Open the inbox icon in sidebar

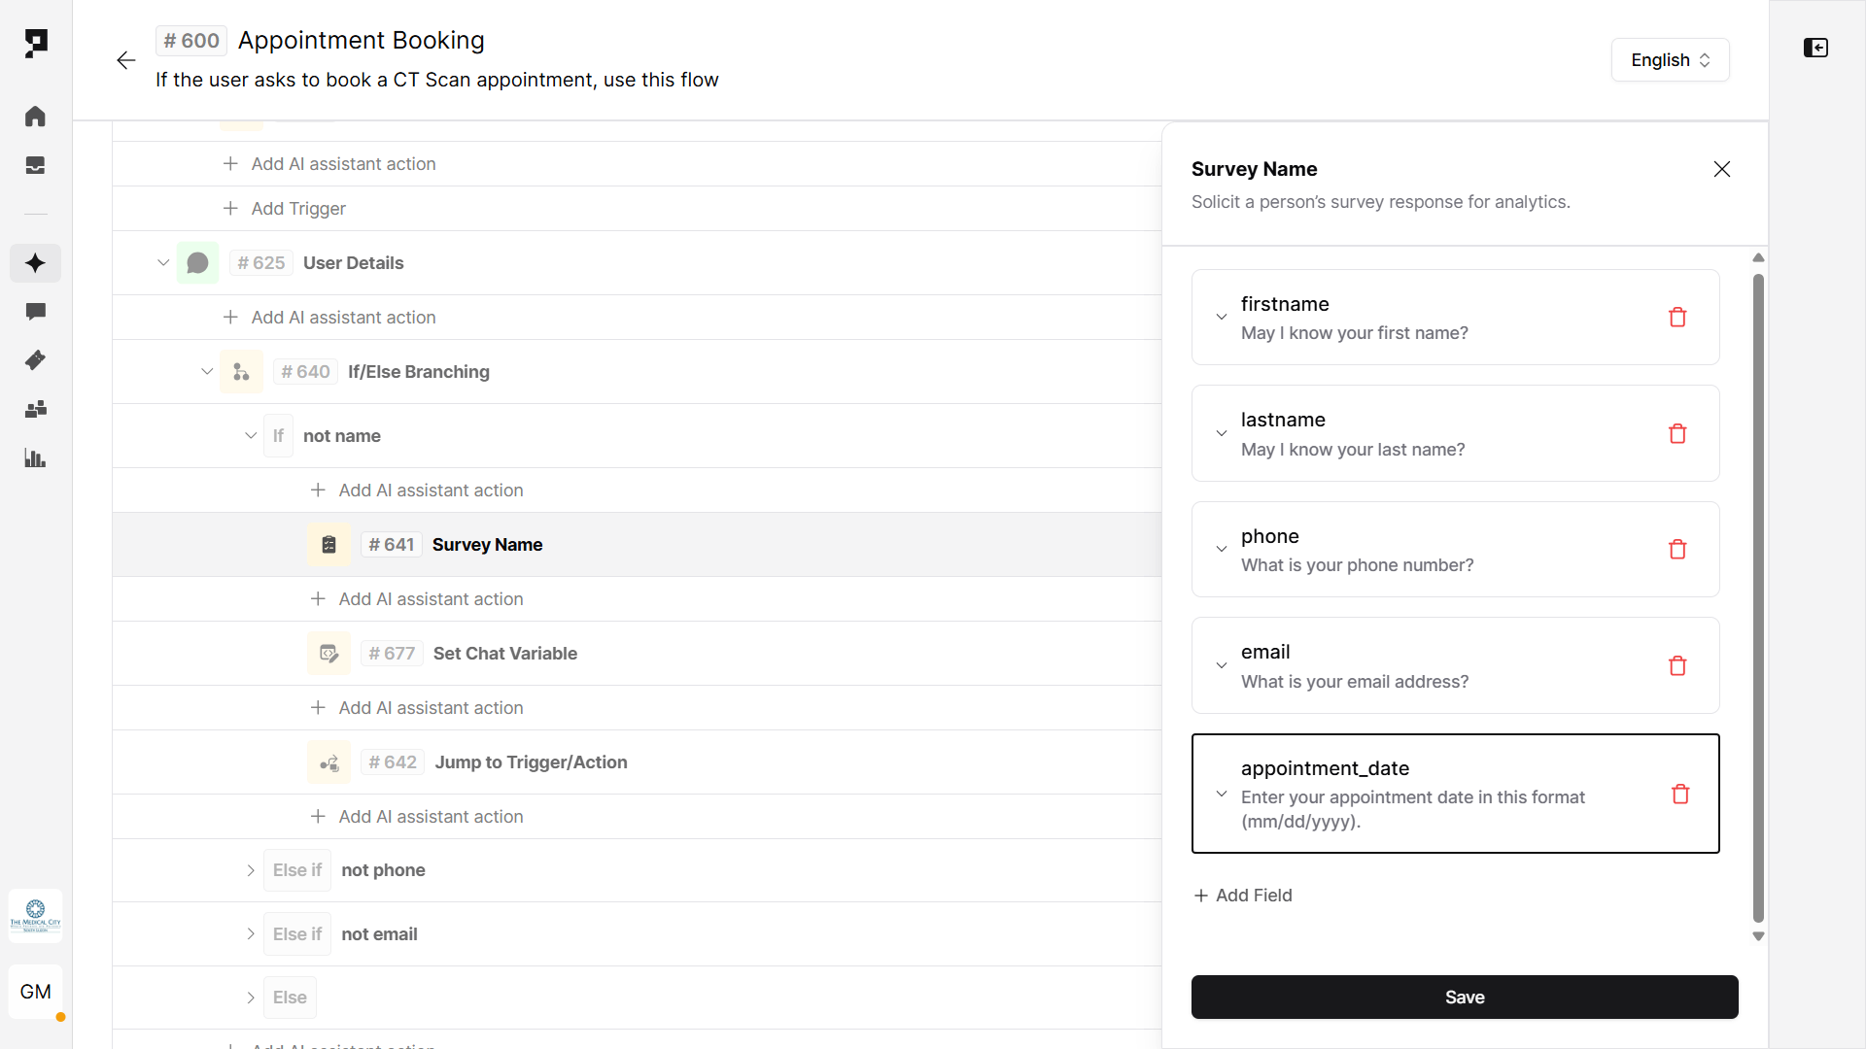pos(35,166)
